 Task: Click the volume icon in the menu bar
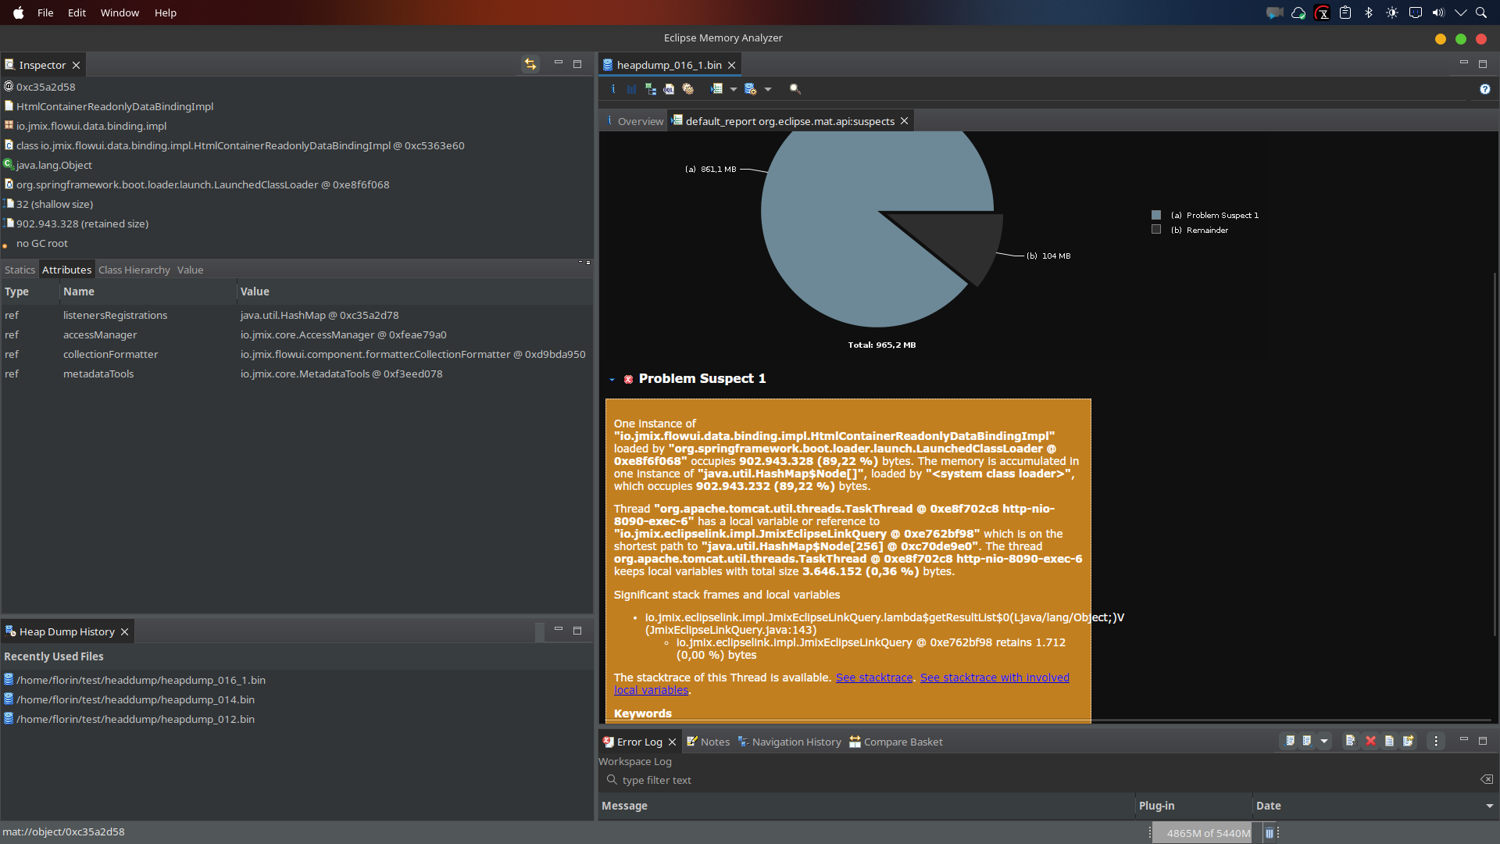tap(1438, 13)
